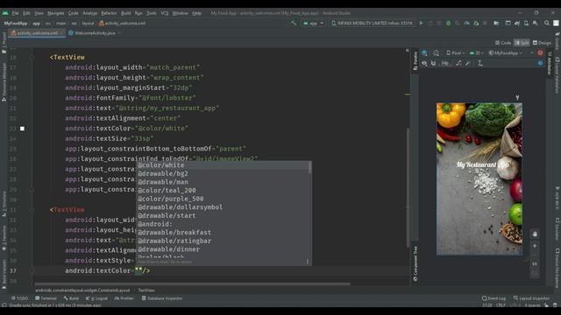Screen dimensions: 561x315
Task: Open the Event Log
Action: click(x=494, y=298)
